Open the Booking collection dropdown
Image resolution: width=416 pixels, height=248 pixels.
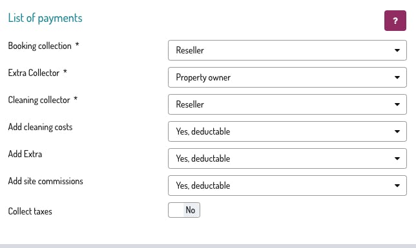click(287, 50)
